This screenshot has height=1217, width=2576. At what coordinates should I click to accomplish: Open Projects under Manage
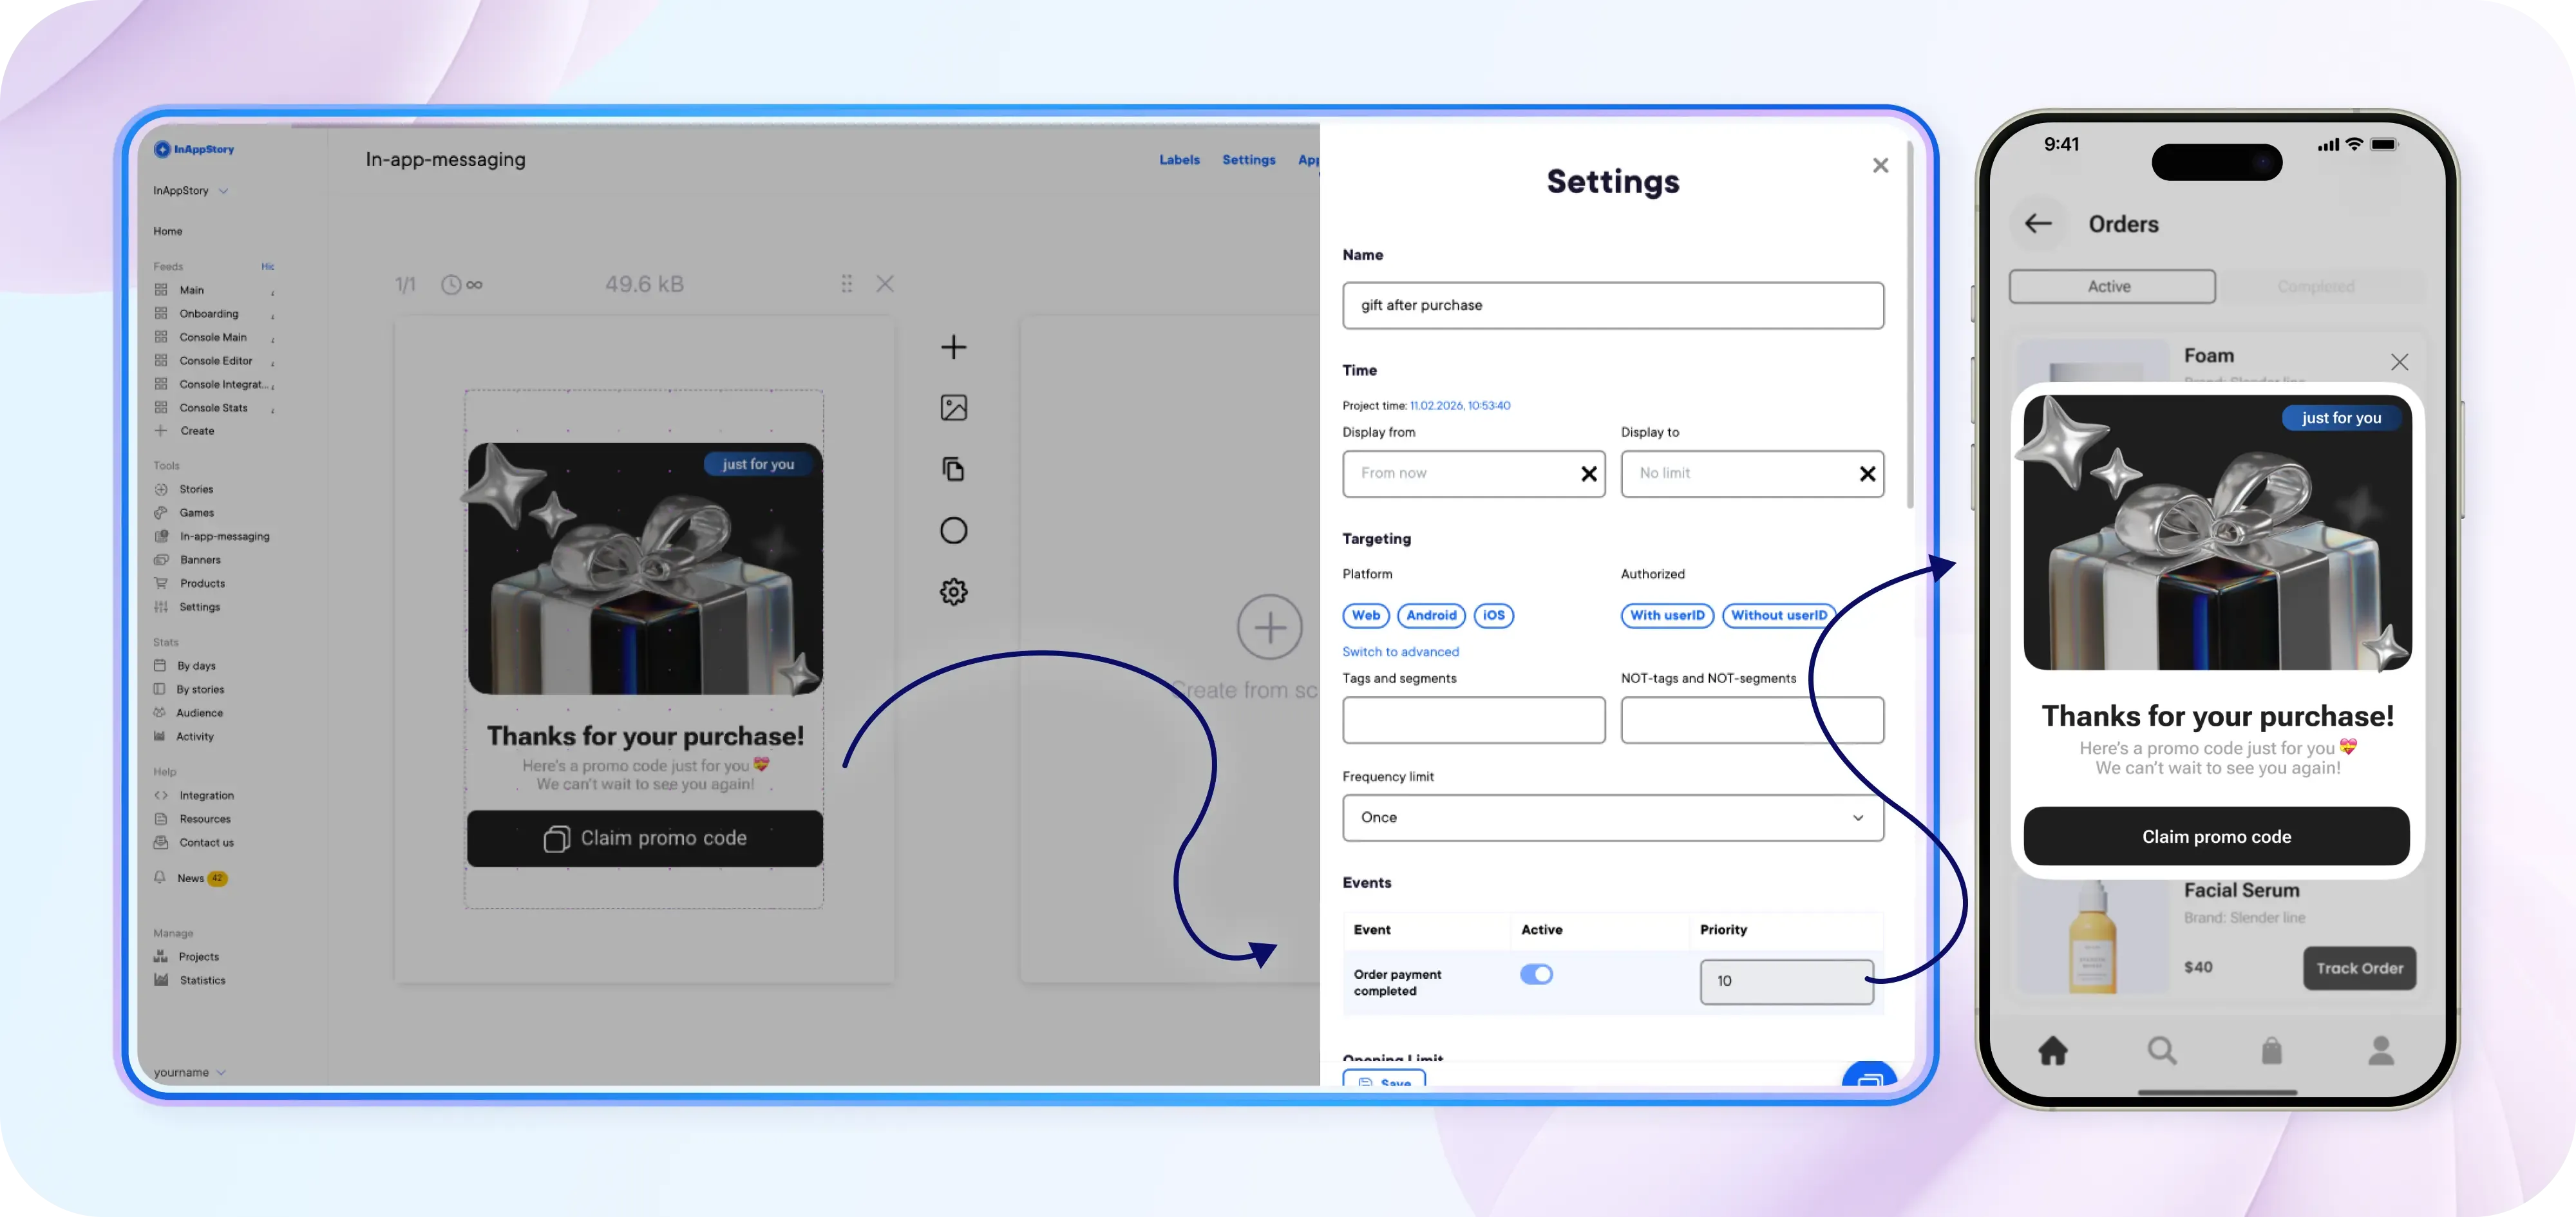198,957
